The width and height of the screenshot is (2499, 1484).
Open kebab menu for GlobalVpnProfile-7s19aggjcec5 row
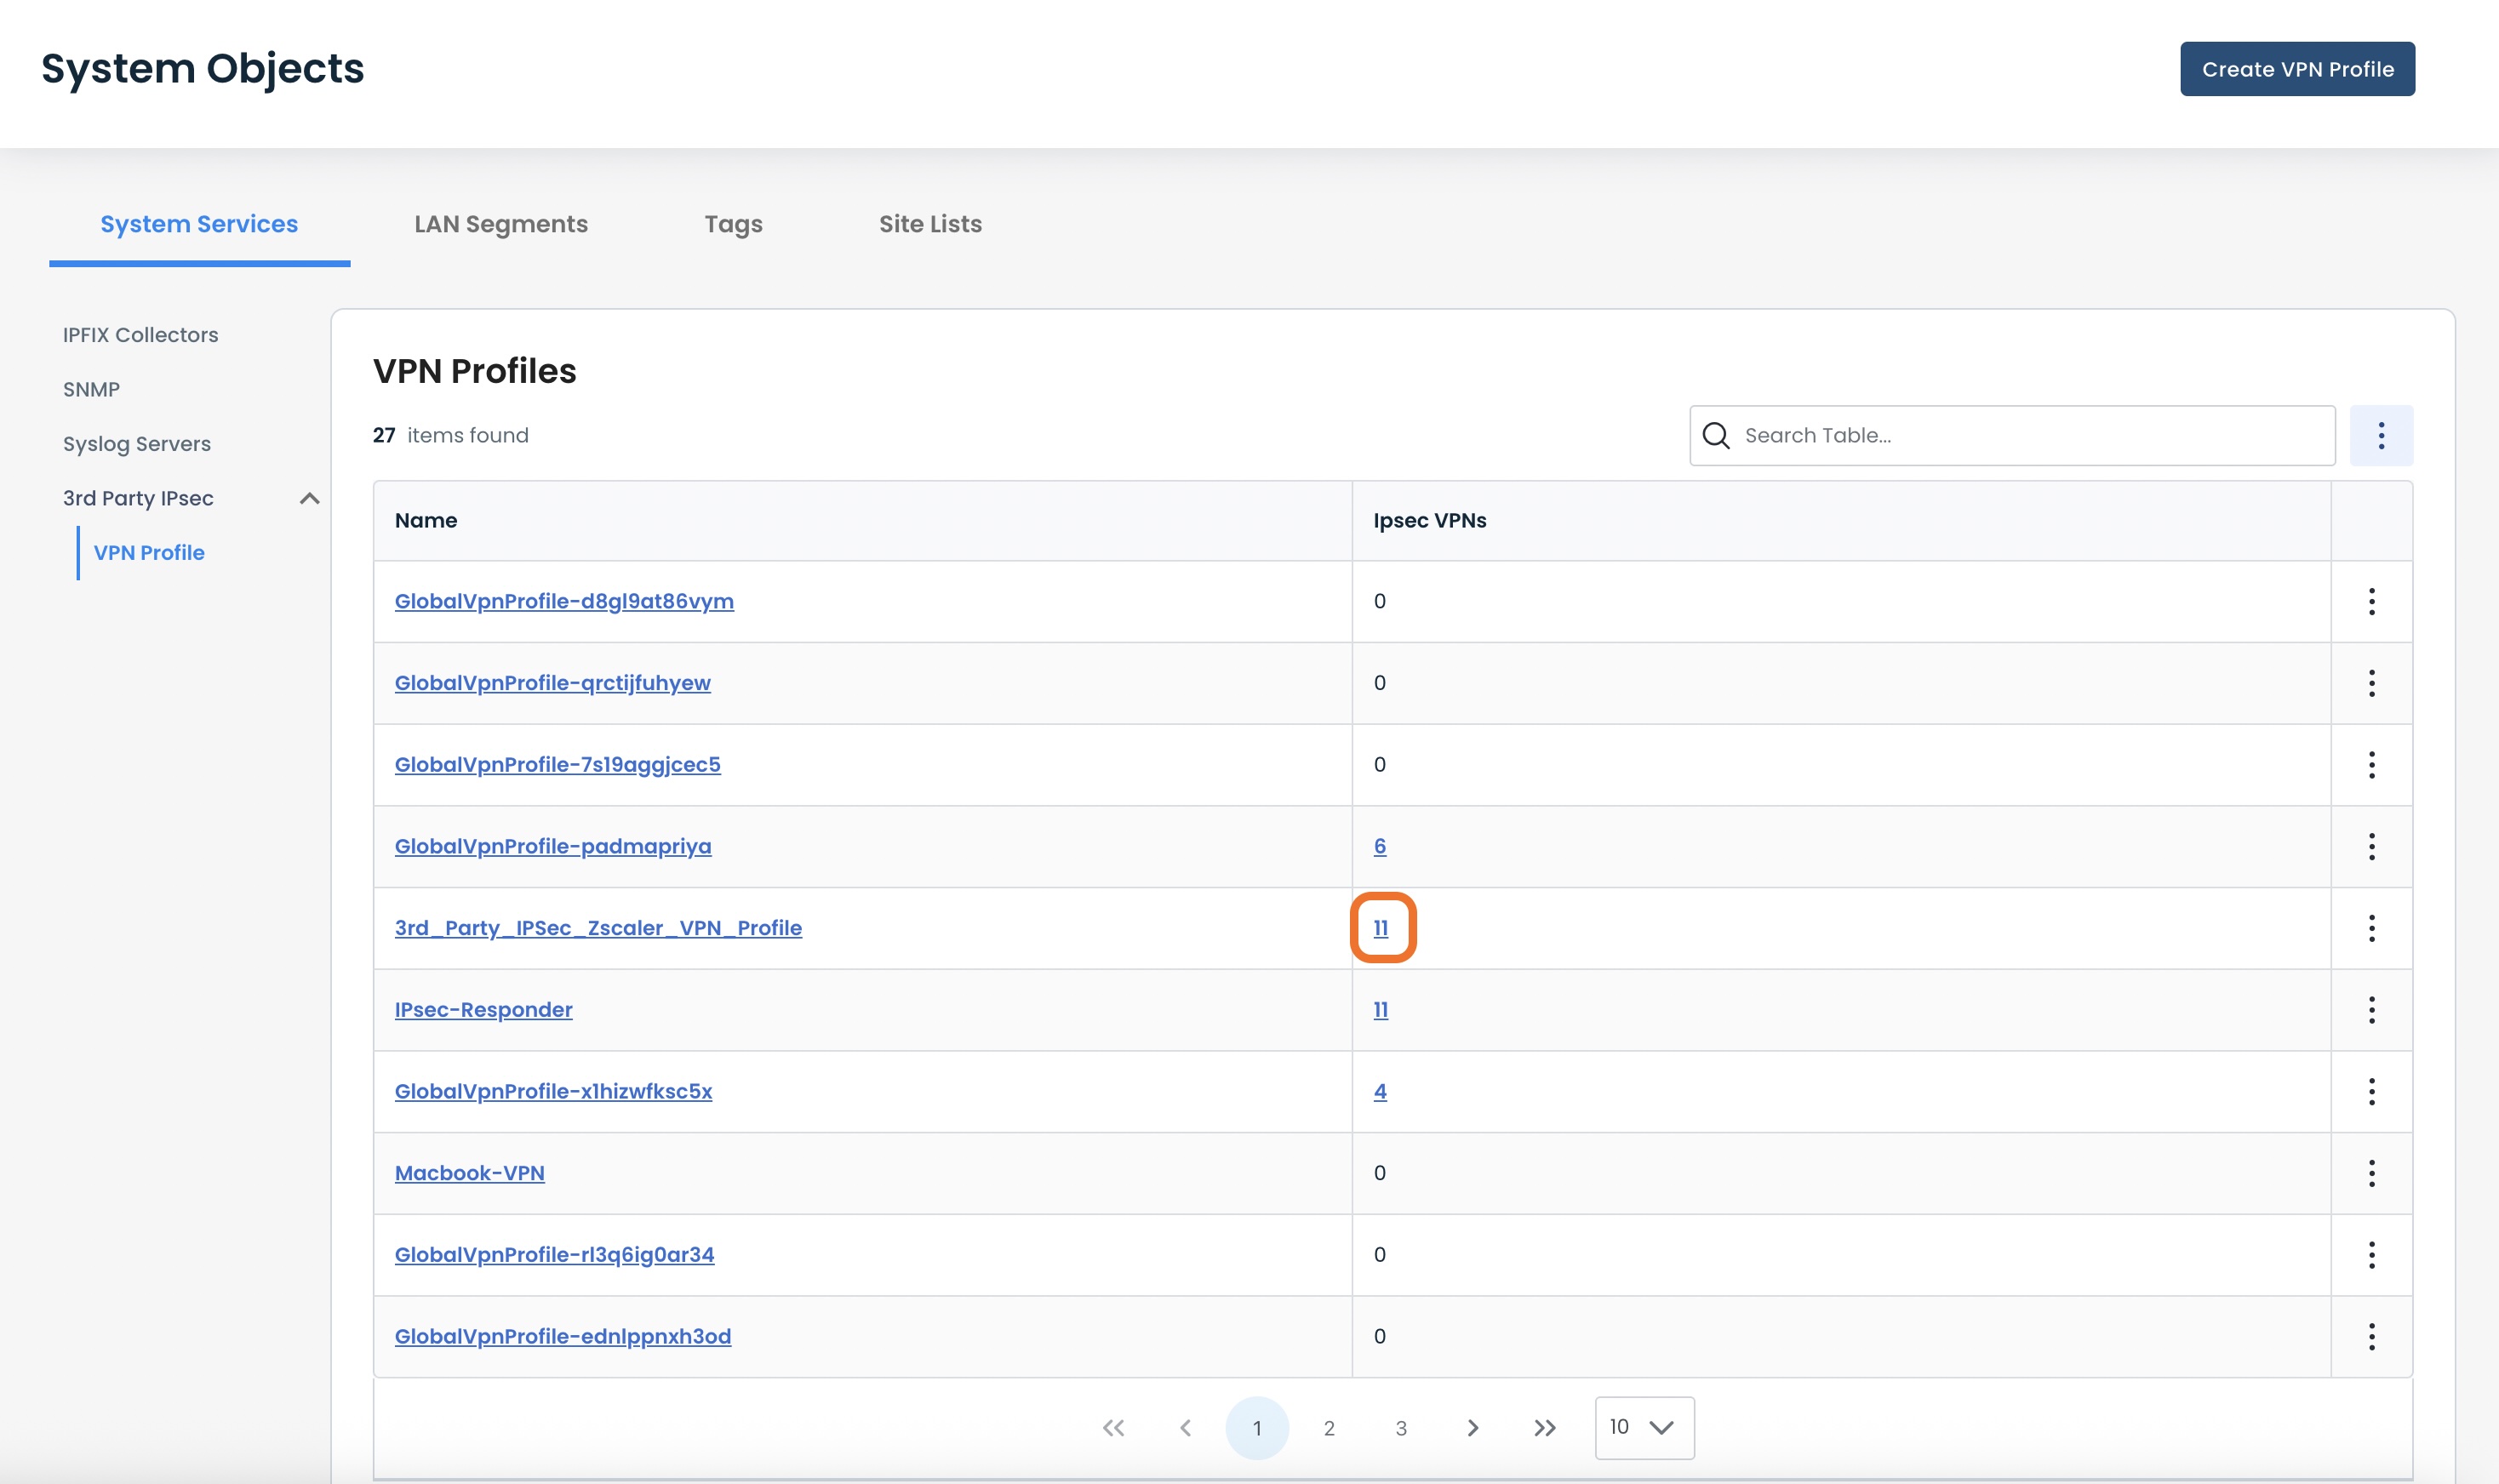pyautogui.click(x=2371, y=765)
